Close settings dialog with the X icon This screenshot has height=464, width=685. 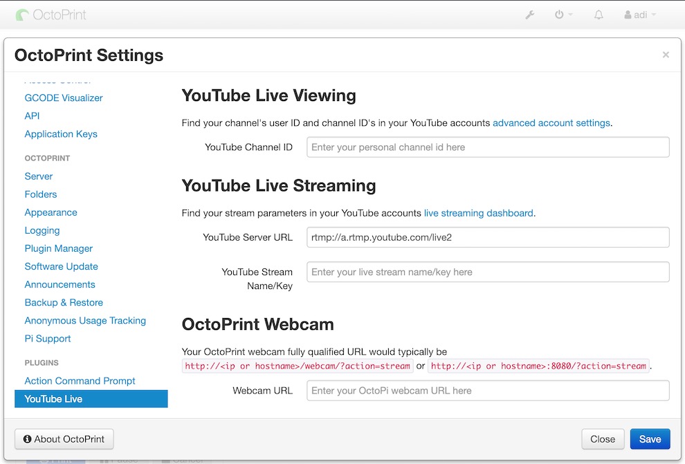pyautogui.click(x=666, y=55)
